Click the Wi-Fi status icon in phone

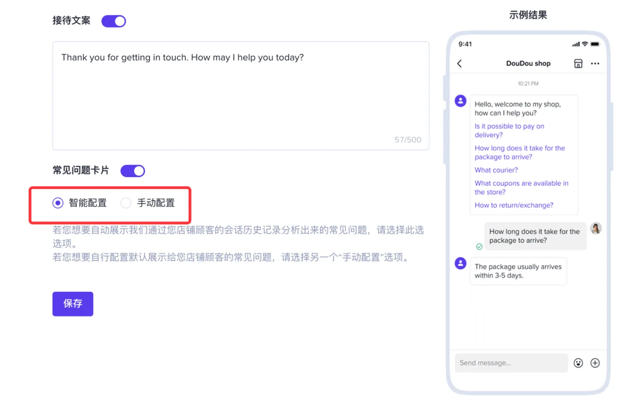coord(585,44)
